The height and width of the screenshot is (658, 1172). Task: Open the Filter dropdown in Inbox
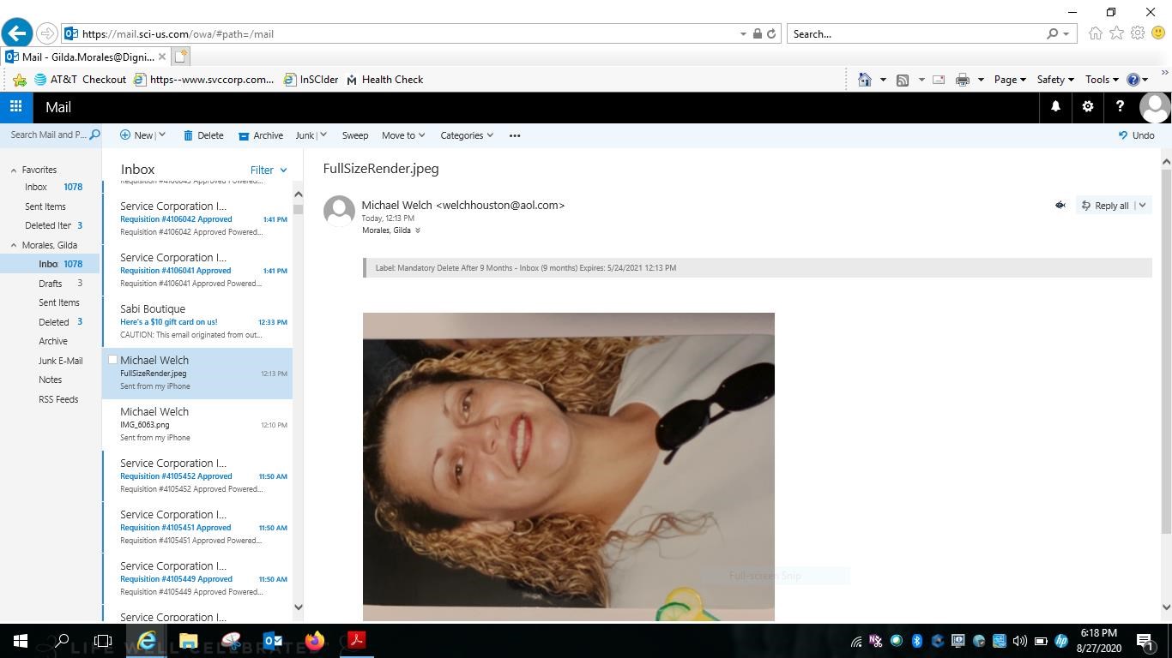click(x=268, y=170)
